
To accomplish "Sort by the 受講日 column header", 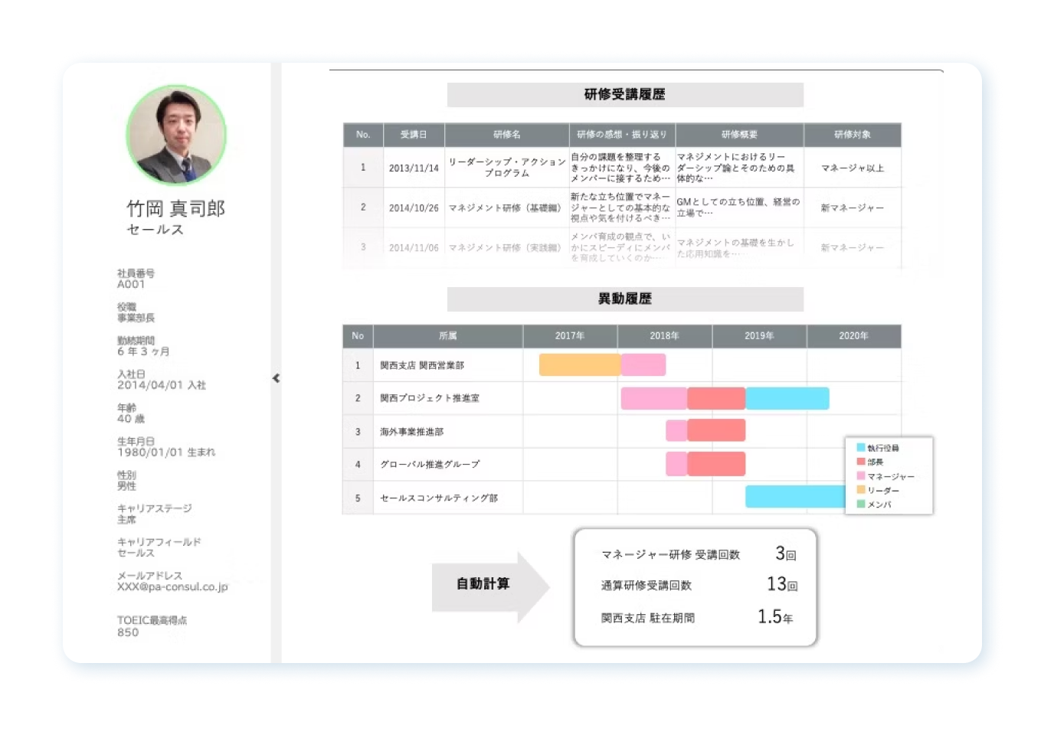I will click(414, 135).
